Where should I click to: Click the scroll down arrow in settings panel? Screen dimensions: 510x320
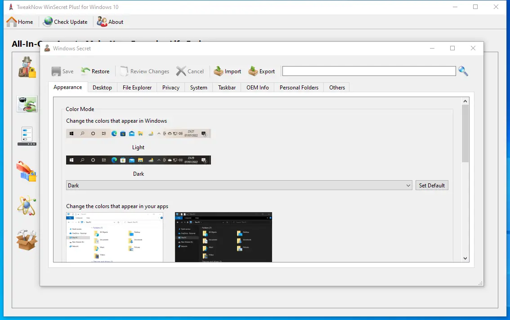click(465, 258)
